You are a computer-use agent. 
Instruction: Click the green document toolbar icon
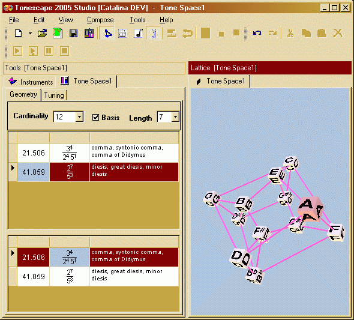(58, 34)
